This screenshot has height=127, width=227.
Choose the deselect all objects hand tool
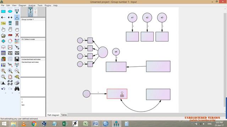17,29
